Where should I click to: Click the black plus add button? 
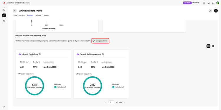coord(216,11)
